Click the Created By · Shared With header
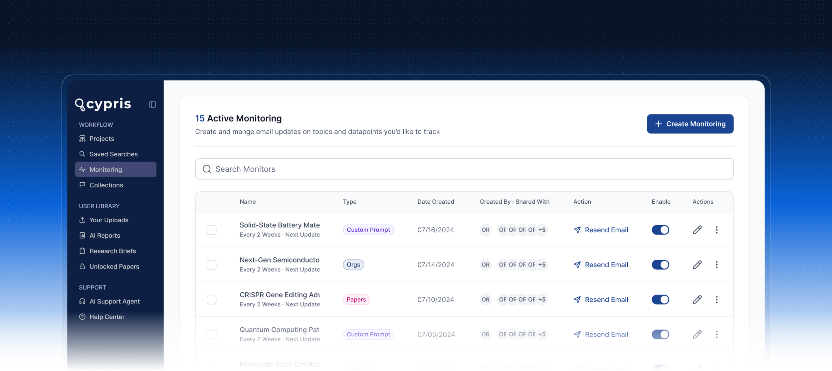The height and width of the screenshot is (371, 832). [515, 202]
